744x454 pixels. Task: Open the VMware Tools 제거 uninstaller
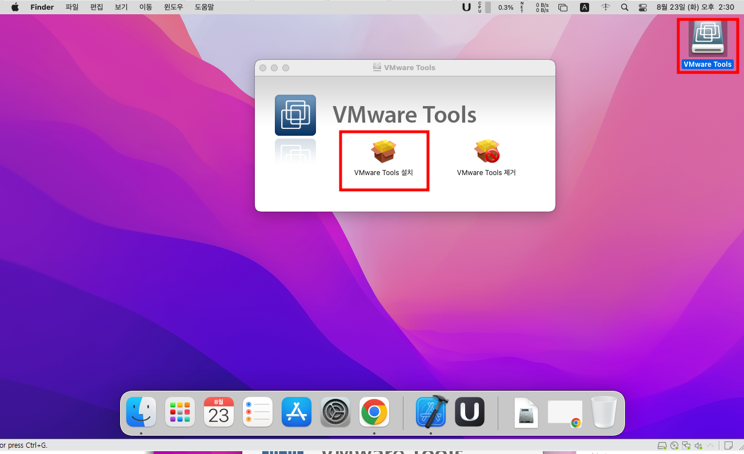click(486, 158)
